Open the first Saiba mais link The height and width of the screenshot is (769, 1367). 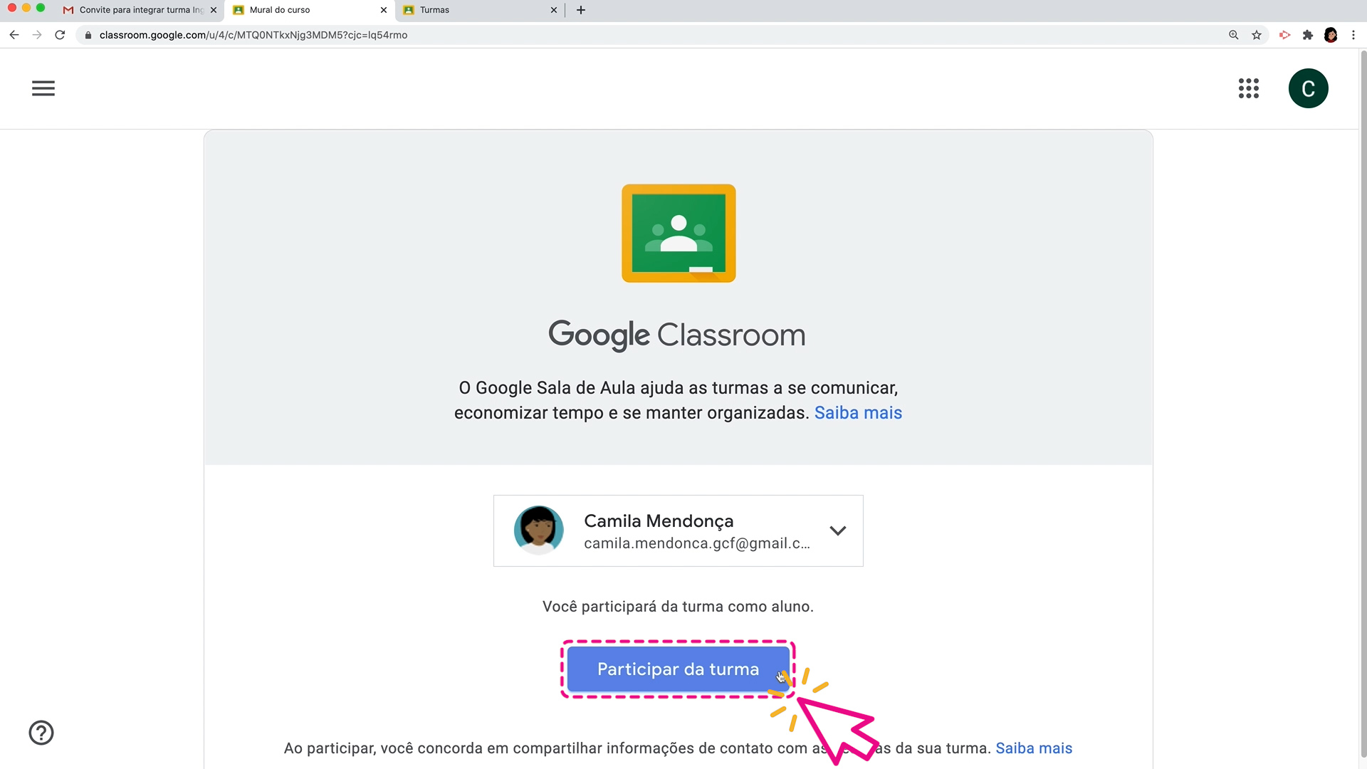pyautogui.click(x=857, y=413)
